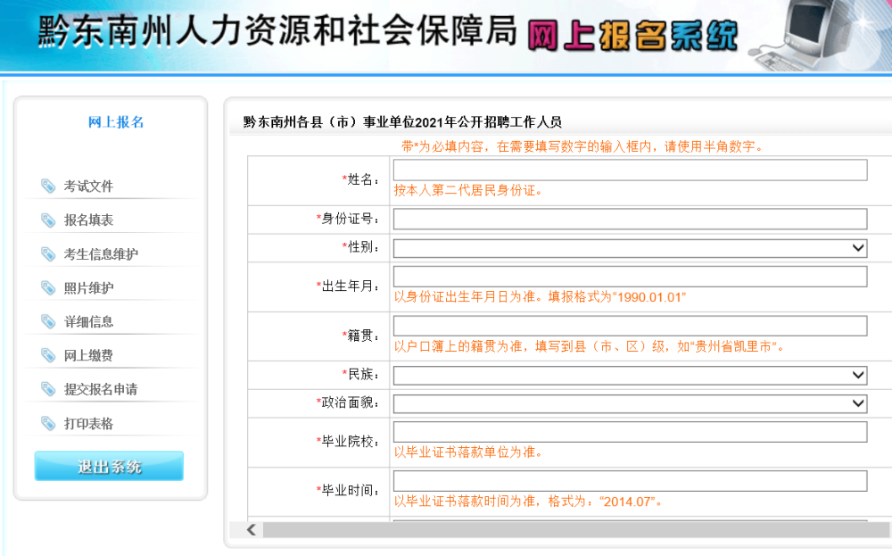The image size is (892, 556).
Task: Click the tag icon beside 照片维护
Action: pyautogui.click(x=48, y=288)
